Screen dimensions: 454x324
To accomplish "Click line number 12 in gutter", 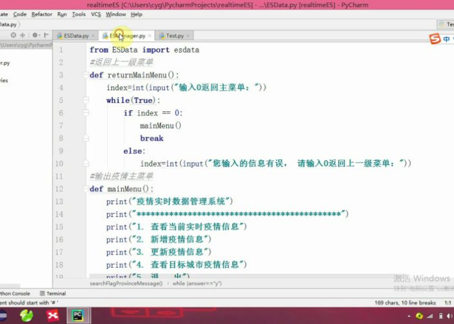I will [x=59, y=189].
